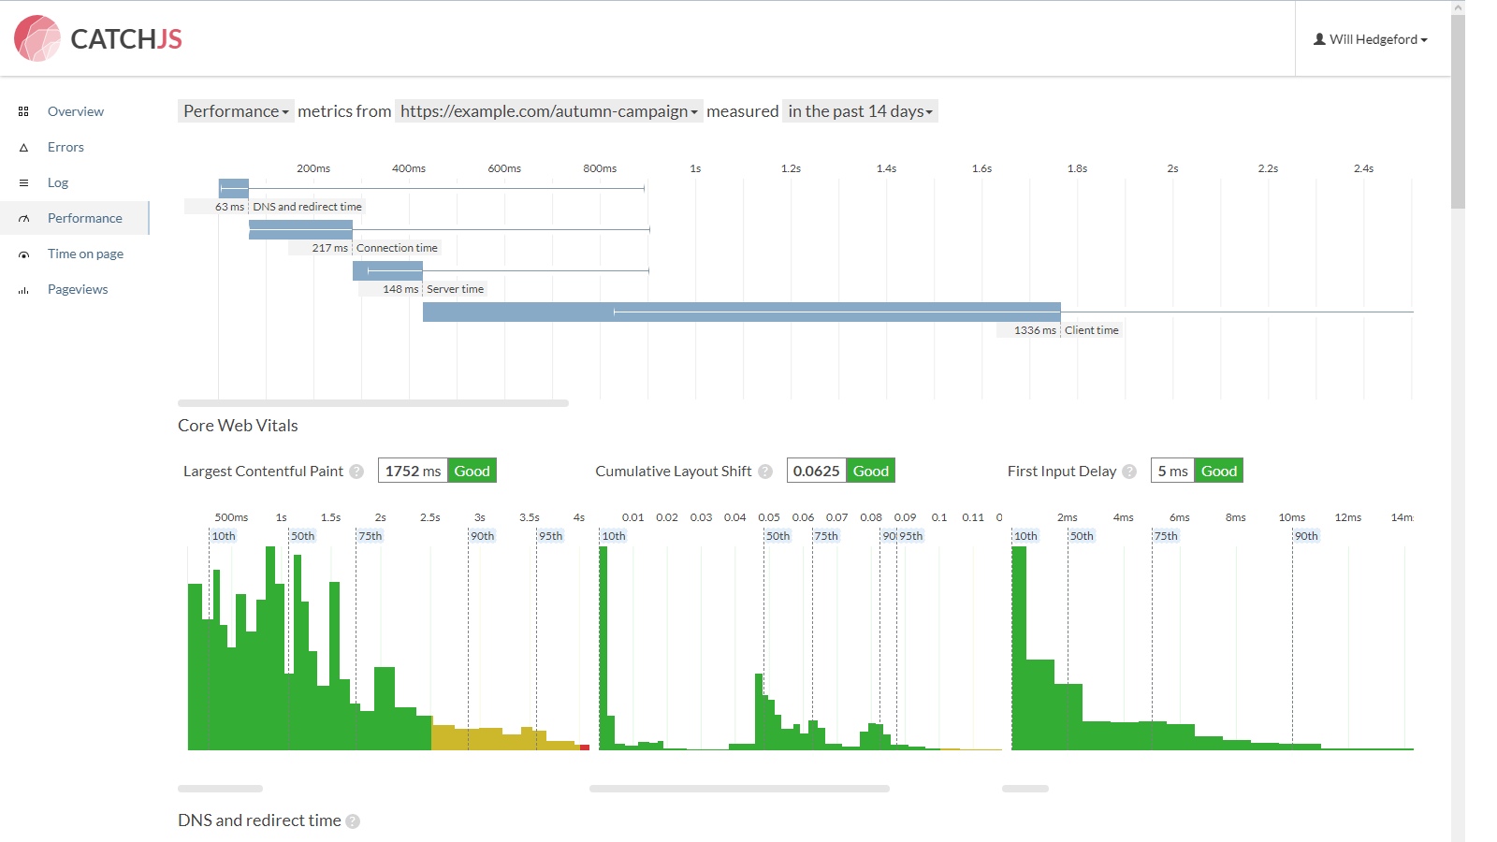Screen dimensions: 1497x842
Task: Click help icon beside Largest Contentful Paint
Action: (x=356, y=472)
